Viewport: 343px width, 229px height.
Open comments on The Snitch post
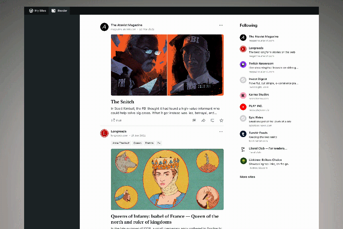[x=212, y=120]
